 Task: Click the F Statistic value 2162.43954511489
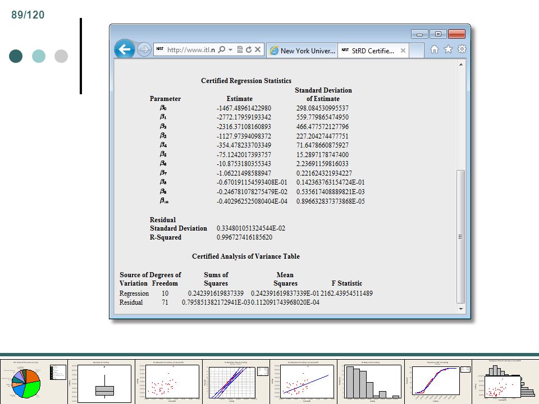pos(346,293)
